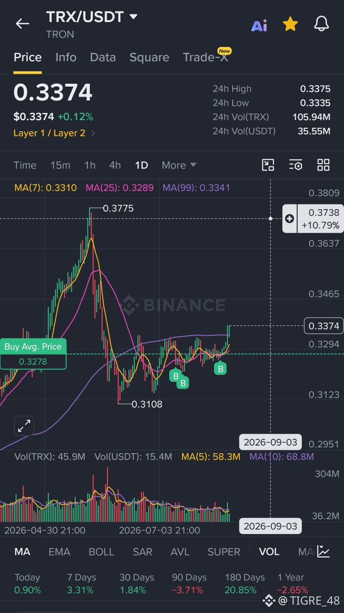Toggle the AVL indicator

tap(180, 552)
